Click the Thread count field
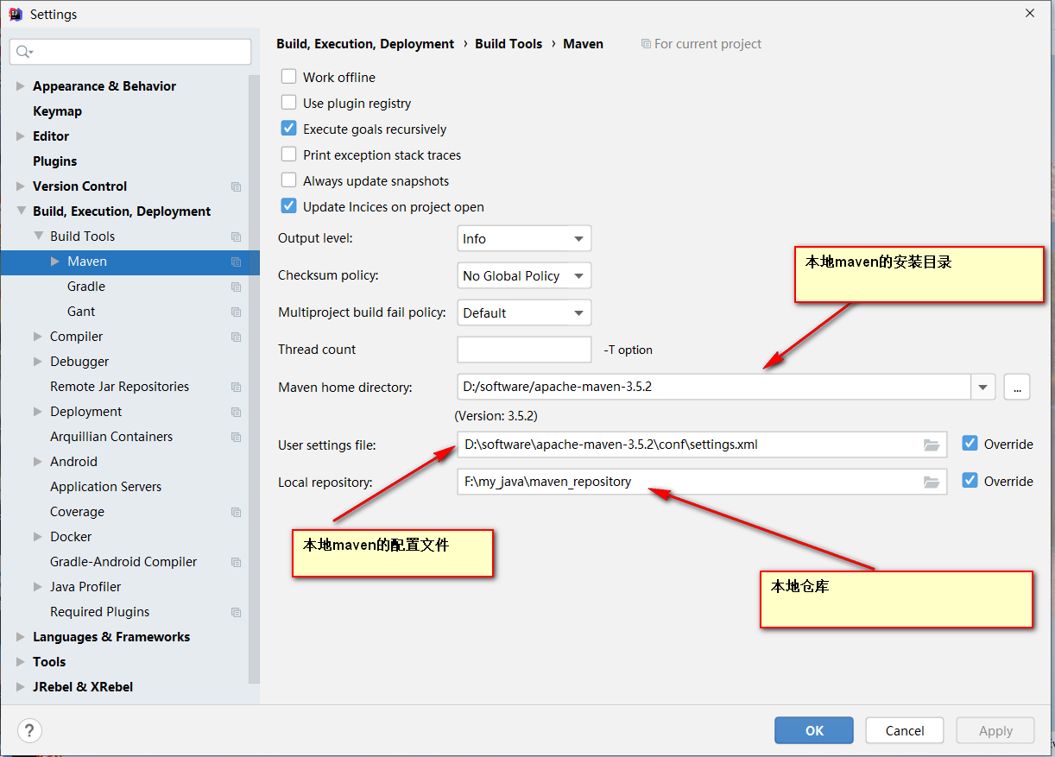This screenshot has height=757, width=1055. pos(524,350)
